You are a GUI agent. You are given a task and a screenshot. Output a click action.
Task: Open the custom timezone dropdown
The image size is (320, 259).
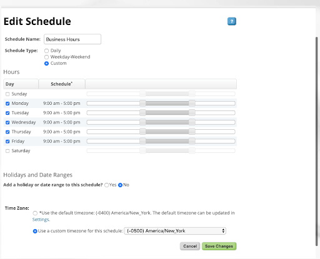pos(175,231)
